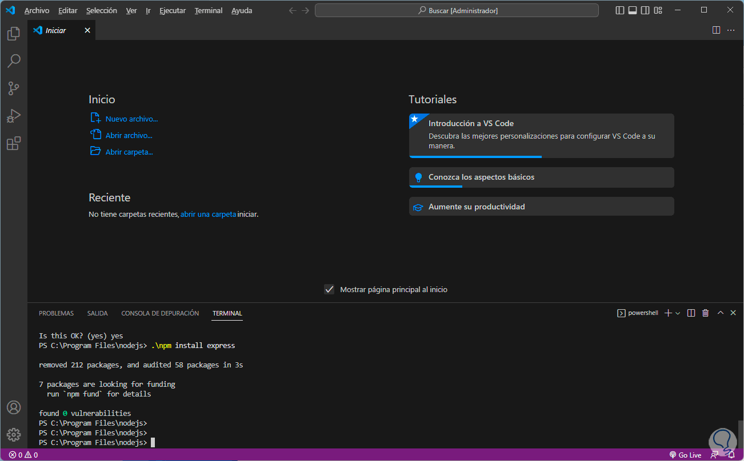This screenshot has height=461, width=744.
Task: Click the Buscar [Administrador] search box
Action: coord(457,10)
